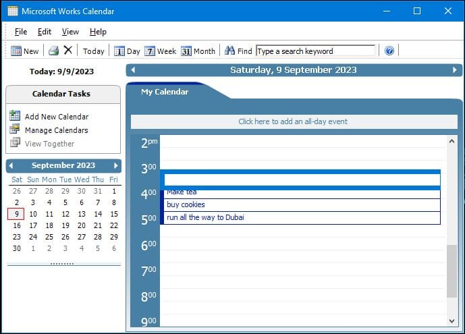Open Manage Calendars
465x334 pixels.
[x=56, y=130]
